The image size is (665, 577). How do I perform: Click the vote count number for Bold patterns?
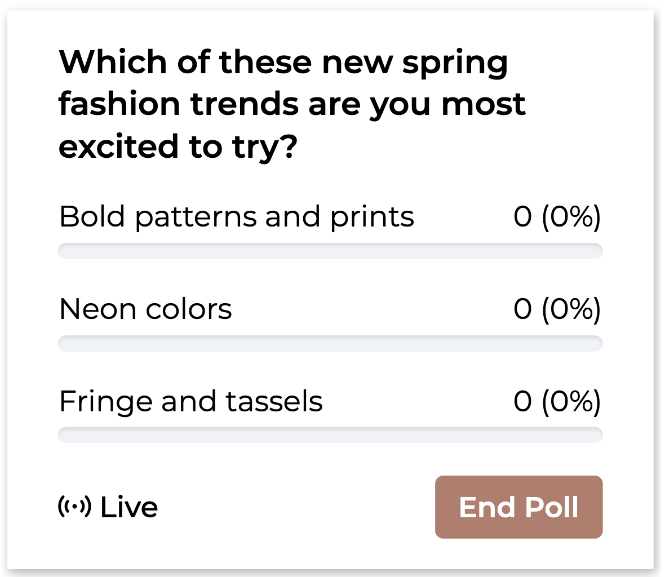(522, 216)
